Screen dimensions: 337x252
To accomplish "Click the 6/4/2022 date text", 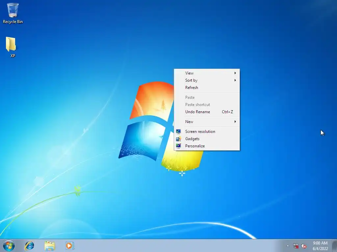I will [x=320, y=249].
